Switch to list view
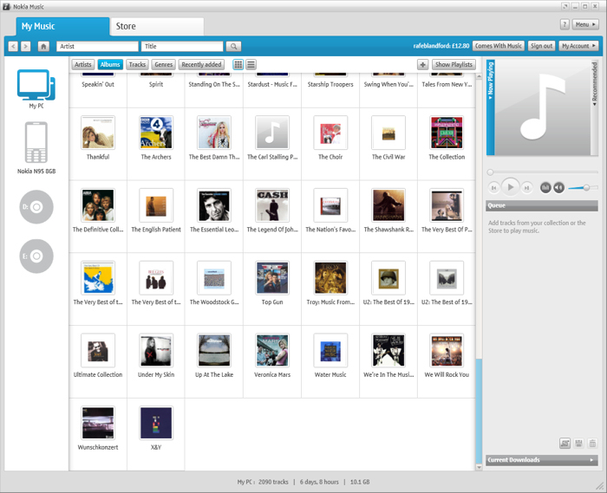Image resolution: width=607 pixels, height=493 pixels. (251, 65)
